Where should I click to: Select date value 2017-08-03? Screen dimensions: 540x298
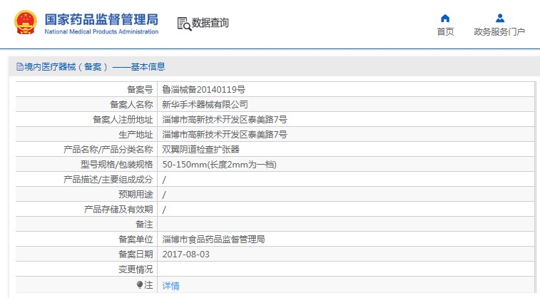[186, 255]
